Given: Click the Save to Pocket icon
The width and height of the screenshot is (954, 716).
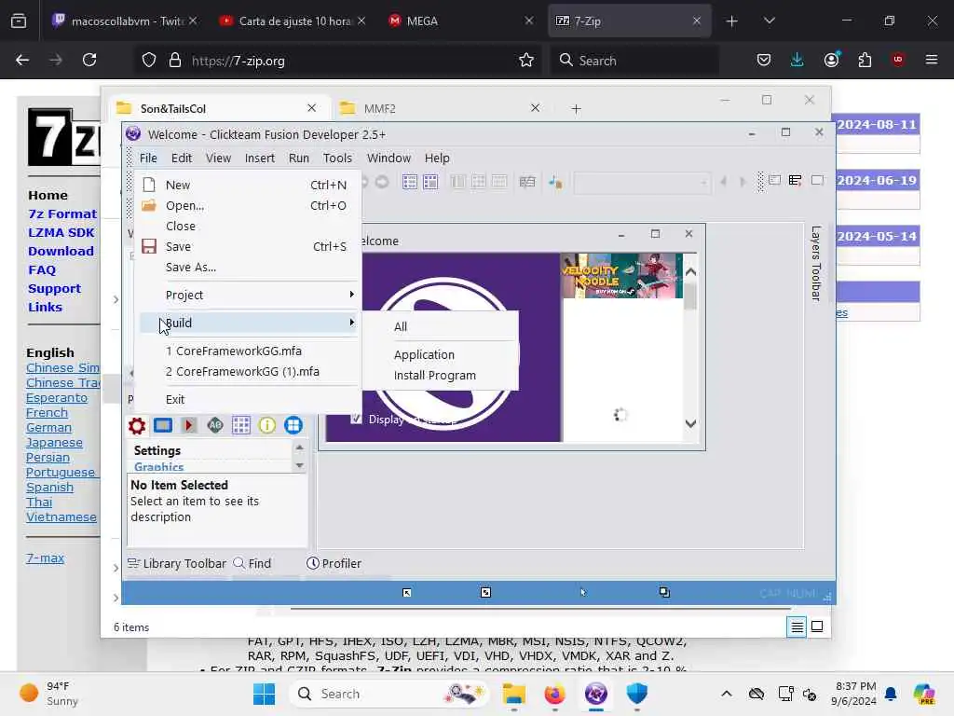Looking at the screenshot, I should tap(764, 60).
